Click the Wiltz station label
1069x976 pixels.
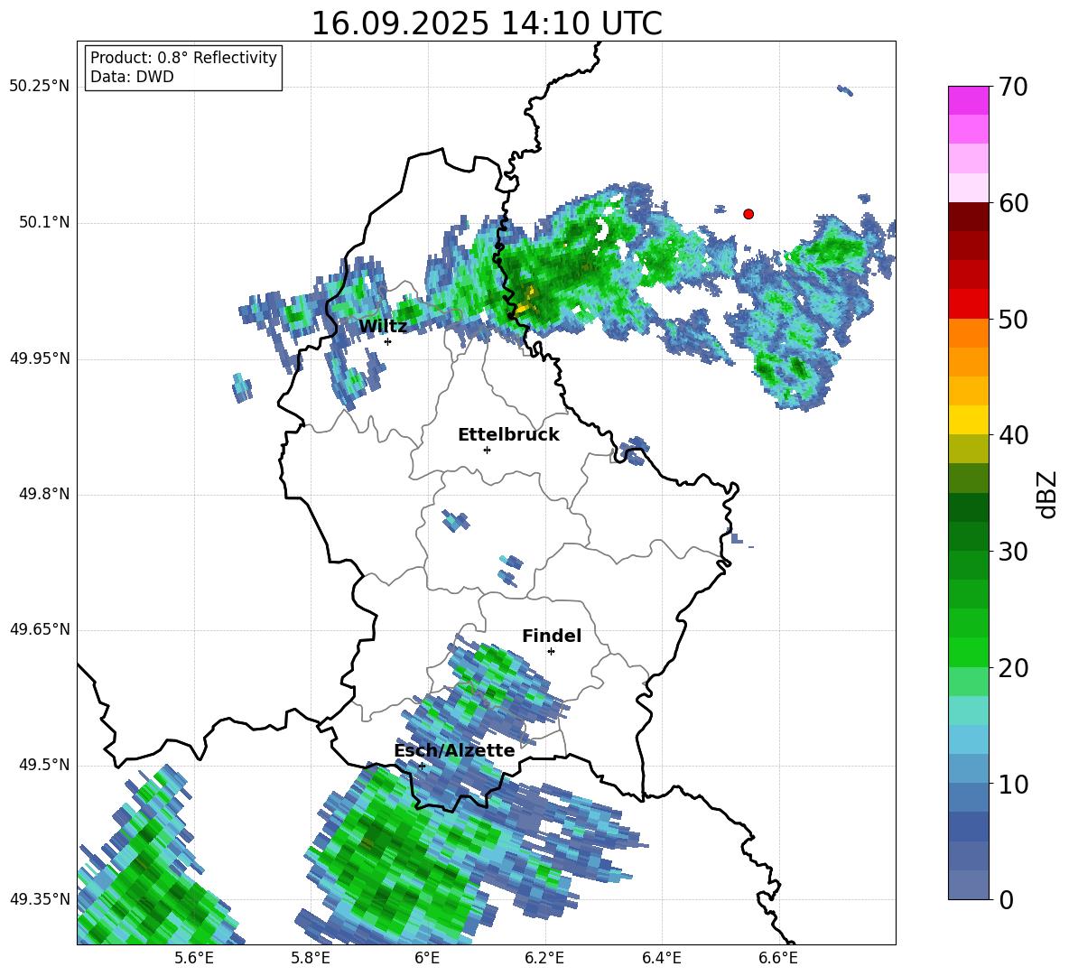(383, 327)
